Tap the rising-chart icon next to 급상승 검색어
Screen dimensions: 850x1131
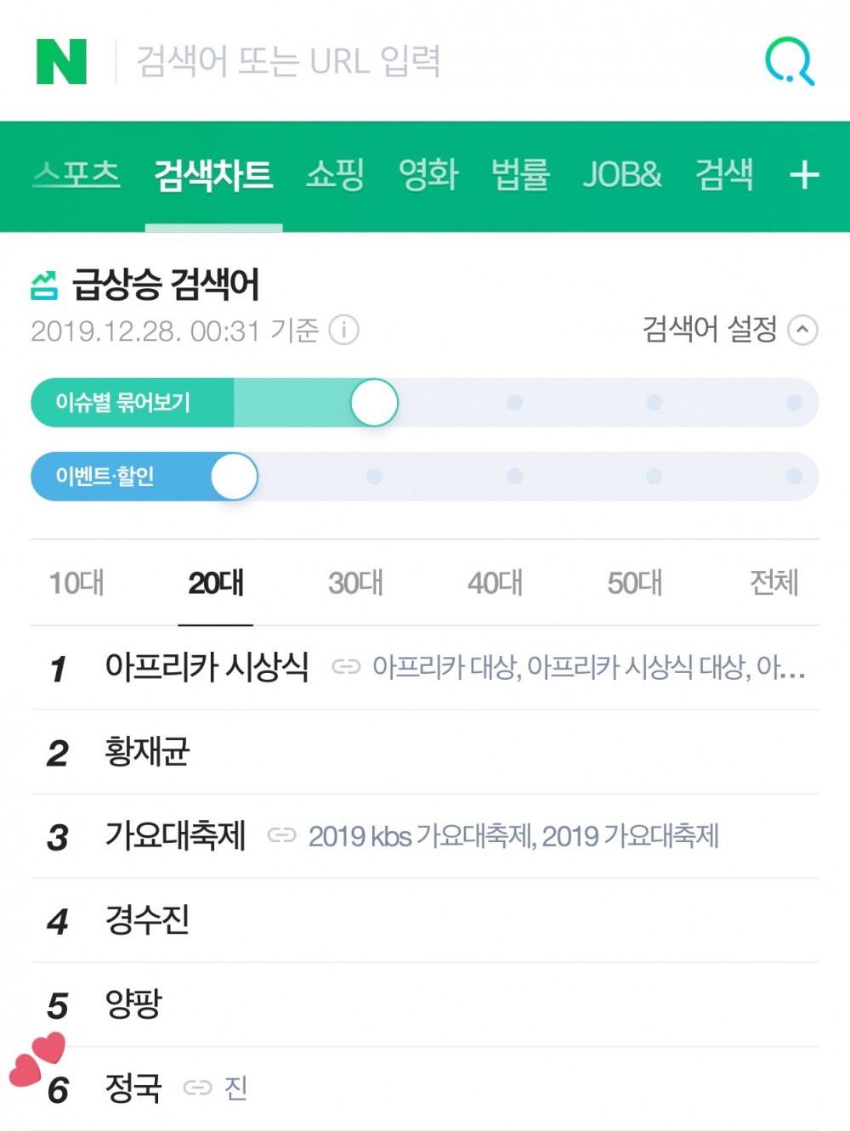pyautogui.click(x=44, y=286)
